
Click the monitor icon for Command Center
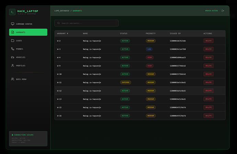coord(13,24)
